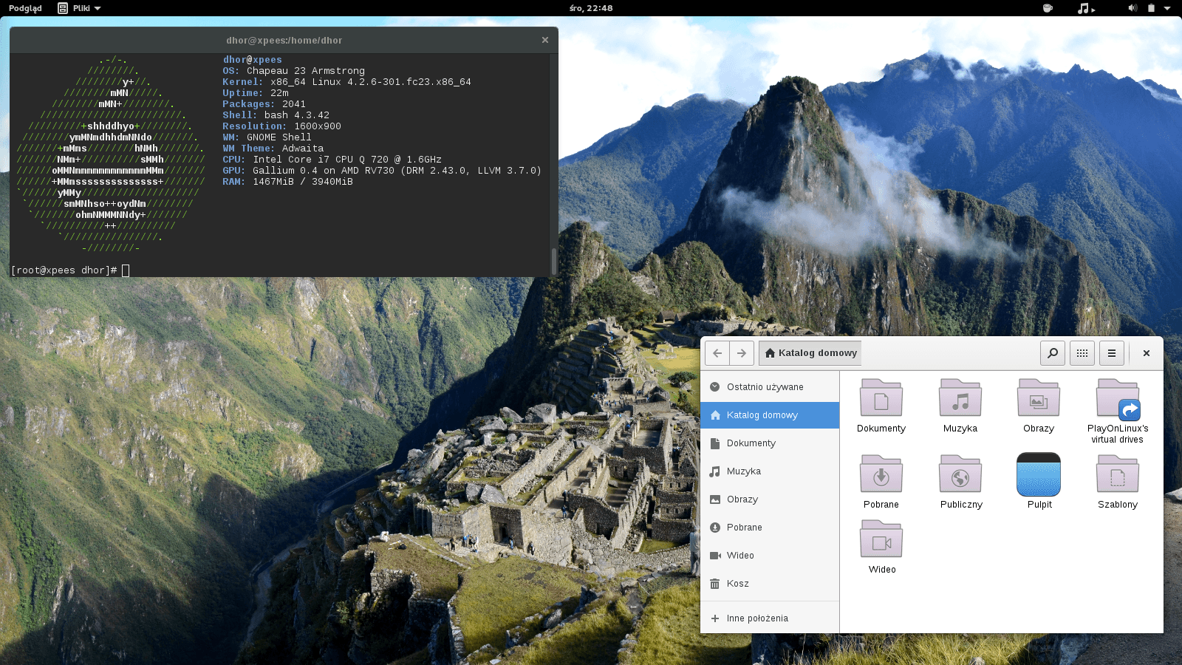The image size is (1182, 665).
Task: Open the Dokumenty folder icon
Action: coord(881,398)
